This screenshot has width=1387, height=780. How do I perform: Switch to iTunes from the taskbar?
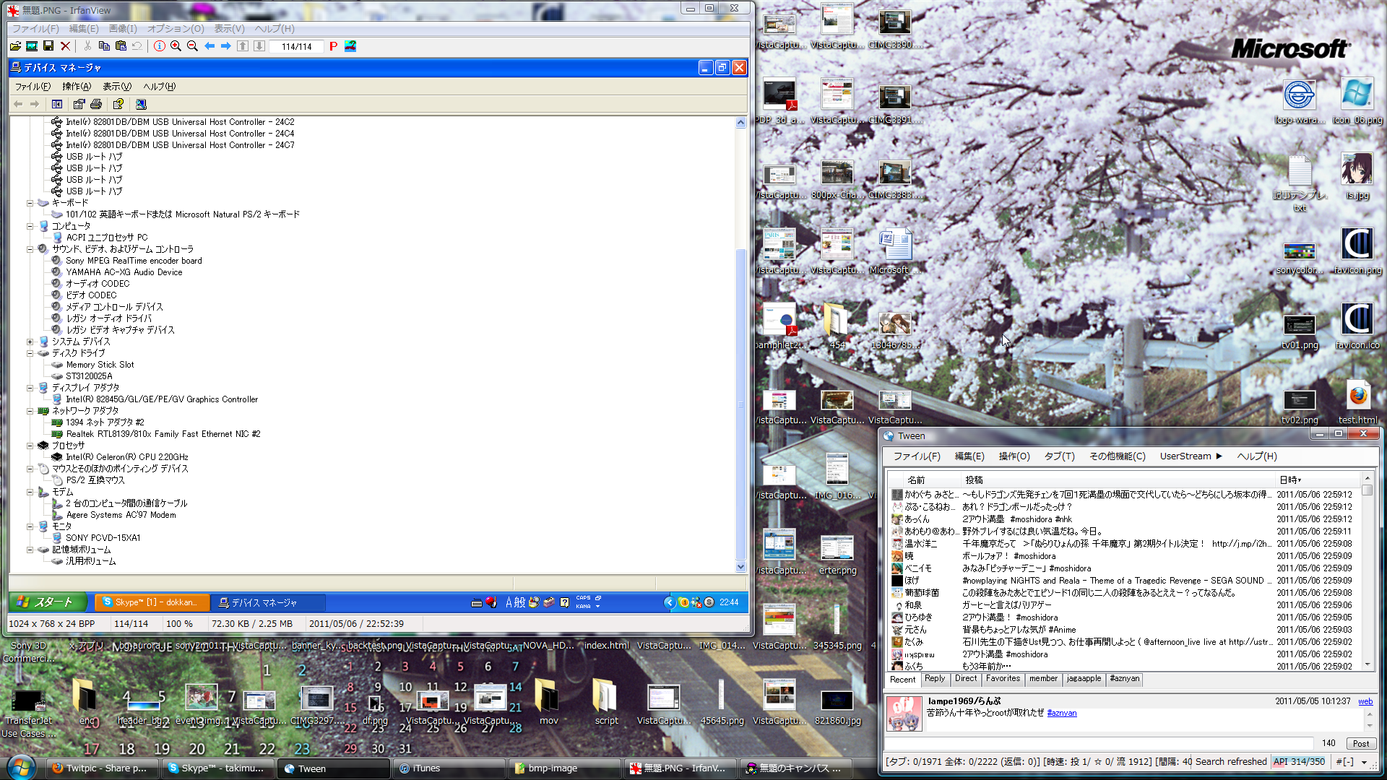(x=449, y=768)
